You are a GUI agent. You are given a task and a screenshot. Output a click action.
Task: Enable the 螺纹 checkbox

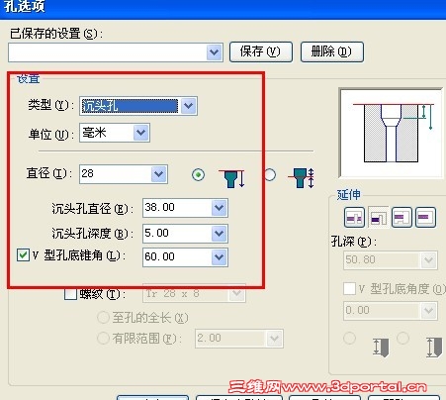[70, 294]
